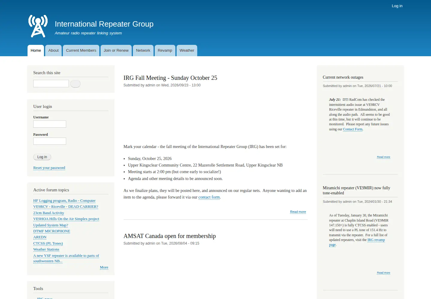431x299 pixels.
Task: Follow the contact form link in article
Action: pyautogui.click(x=209, y=197)
